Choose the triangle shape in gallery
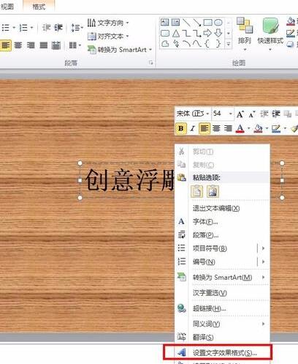Image resolution: width=298 pixels, height=364 pixels. point(176,33)
